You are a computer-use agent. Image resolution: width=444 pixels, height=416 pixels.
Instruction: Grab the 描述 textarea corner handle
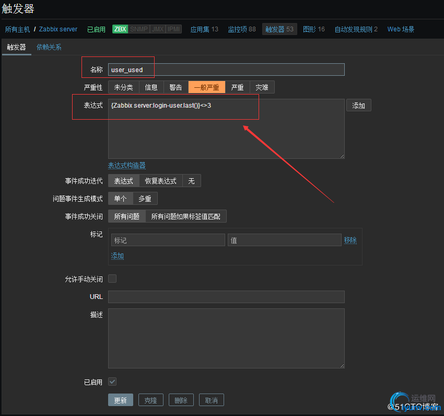click(x=342, y=366)
